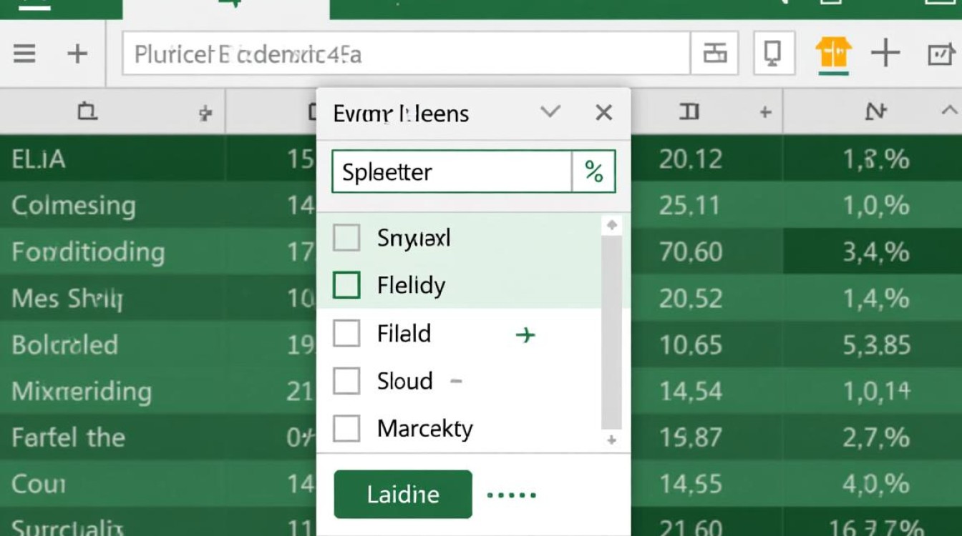Click the table layout icon right of search bar

(x=714, y=54)
